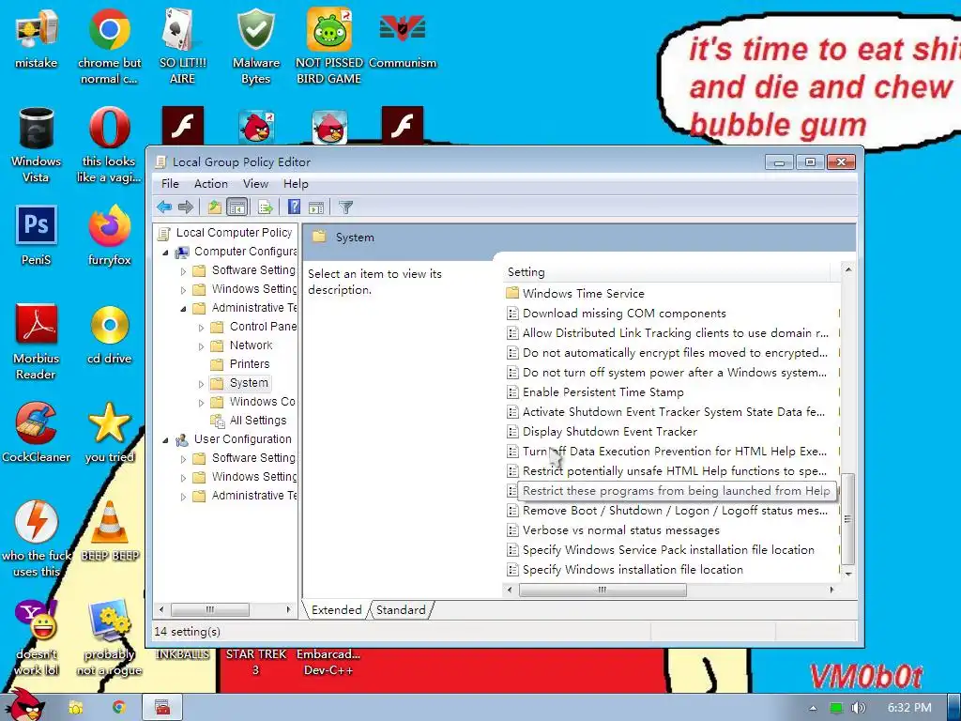The width and height of the screenshot is (961, 721).
Task: Open the Help toolbar icon with the question mark
Action: coord(294,207)
